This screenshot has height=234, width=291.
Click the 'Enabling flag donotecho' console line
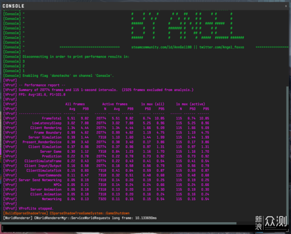click(59, 76)
